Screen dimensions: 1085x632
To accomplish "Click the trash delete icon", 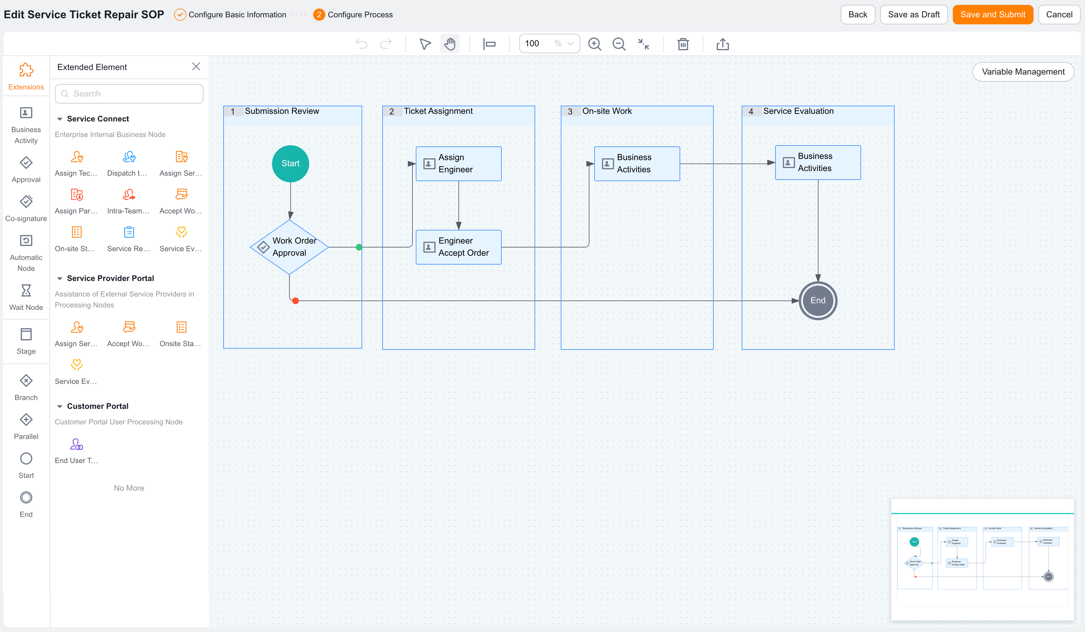I will click(x=683, y=44).
